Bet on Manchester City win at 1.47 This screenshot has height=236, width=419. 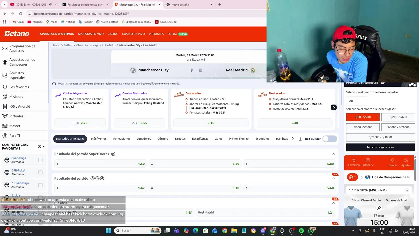pos(100,188)
